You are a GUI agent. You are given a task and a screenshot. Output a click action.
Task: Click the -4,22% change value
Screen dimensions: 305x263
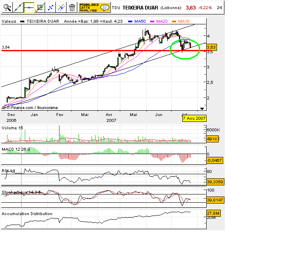coord(205,8)
